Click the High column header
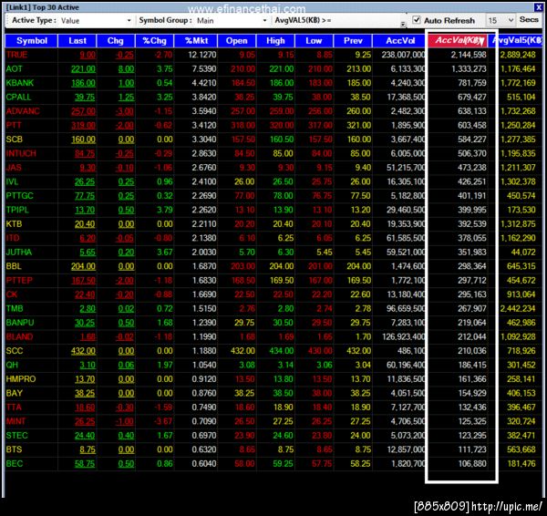 (x=275, y=41)
